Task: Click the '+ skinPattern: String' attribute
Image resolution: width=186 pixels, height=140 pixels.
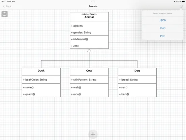Action: point(84,80)
